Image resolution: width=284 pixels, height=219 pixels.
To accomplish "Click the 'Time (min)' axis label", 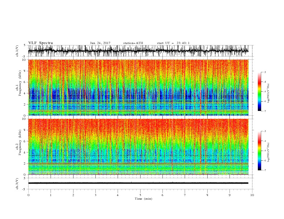I will click(143, 199).
